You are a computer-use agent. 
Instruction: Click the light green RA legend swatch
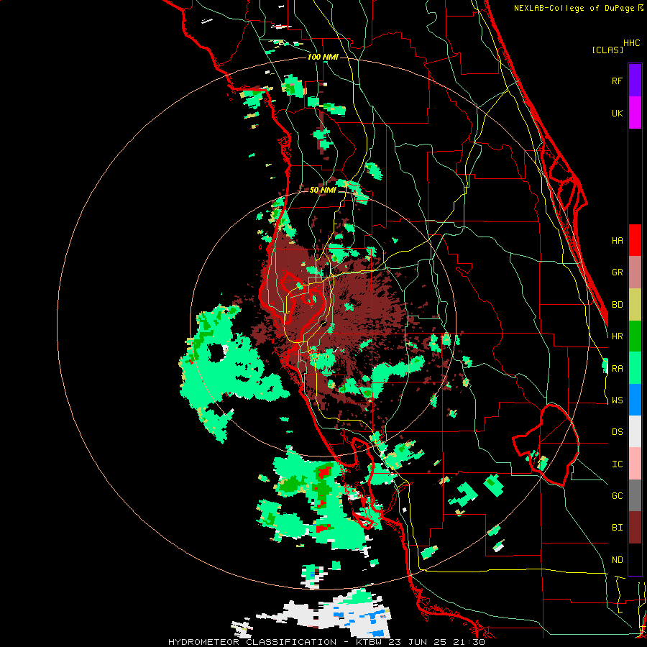(635, 368)
